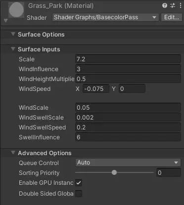Click the Grass_Park material preview sphere
Screen dimensions: 184x205
click(x=16, y=10)
